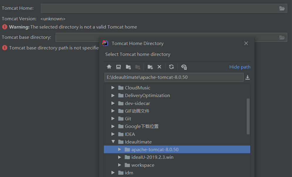Screen dimensions: 292x177
Task: Refresh the directory tree
Action: point(171,67)
